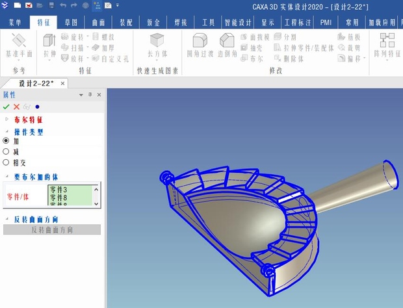
Task: Open the 加载应用 ribbon tab
Action: [382, 23]
